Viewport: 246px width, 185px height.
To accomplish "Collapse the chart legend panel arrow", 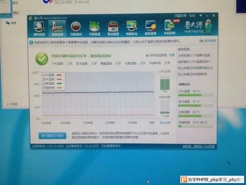I will pos(64,81).
